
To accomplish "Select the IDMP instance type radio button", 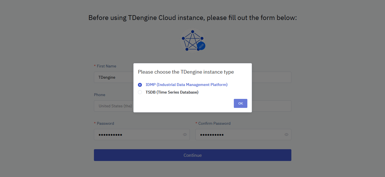I will coord(140,85).
